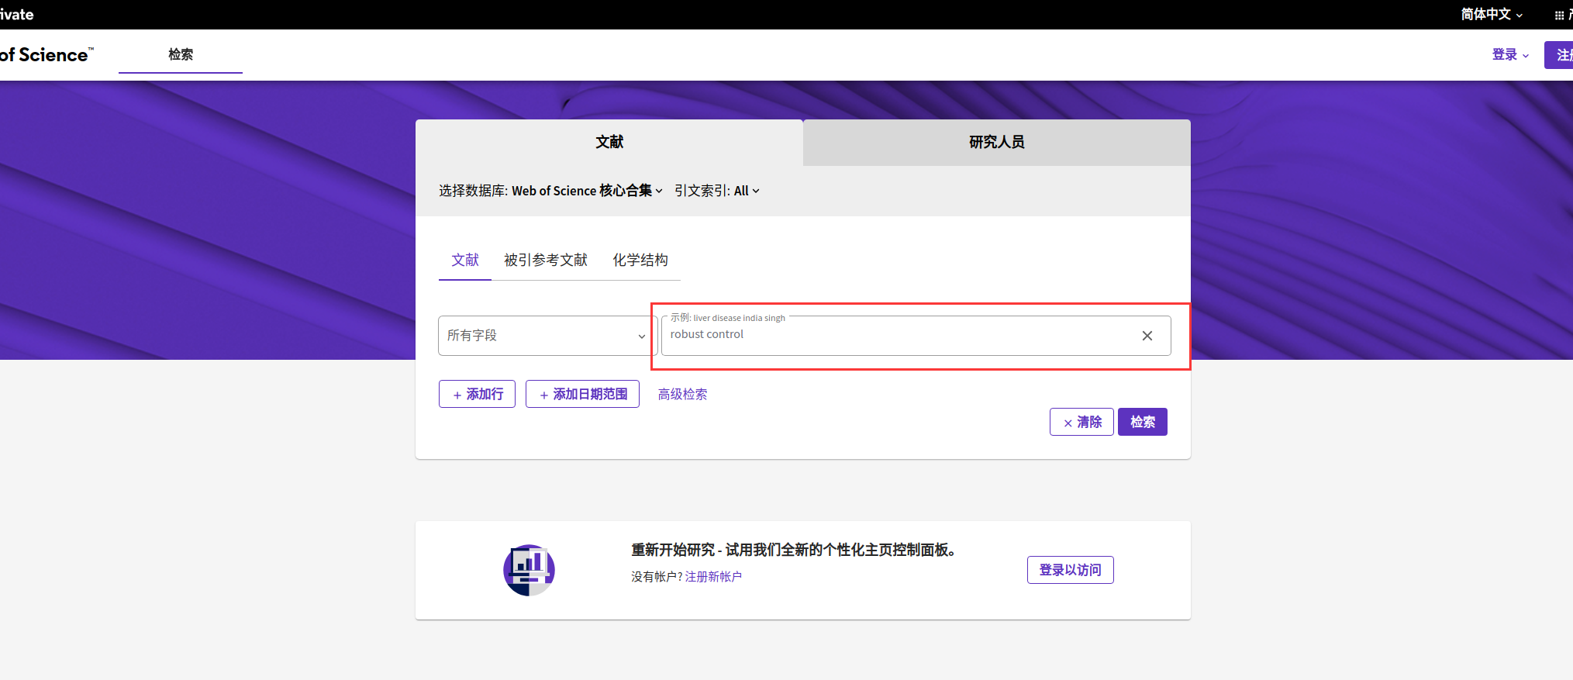Clear the search text with the X icon

coord(1147,336)
